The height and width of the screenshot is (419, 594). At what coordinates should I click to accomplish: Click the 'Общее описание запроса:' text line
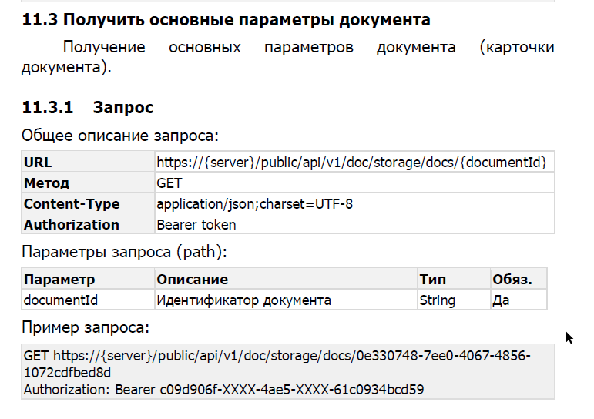tap(121, 136)
